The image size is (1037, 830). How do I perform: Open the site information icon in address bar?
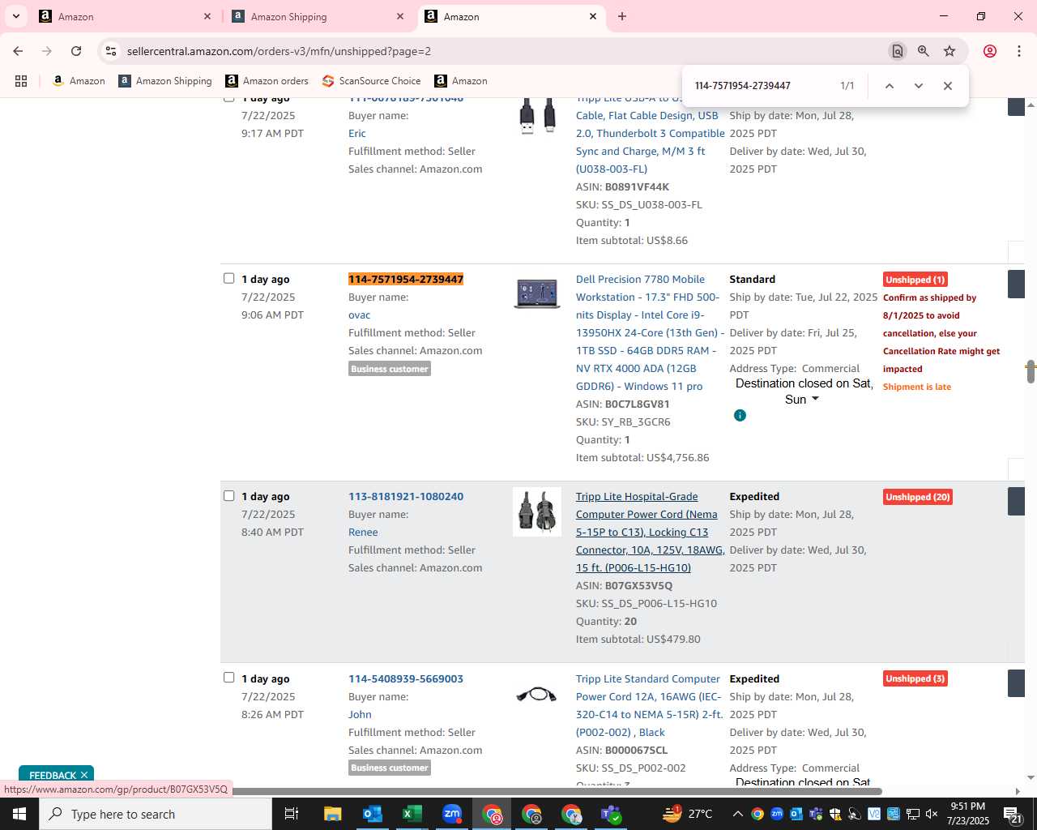pos(111,51)
